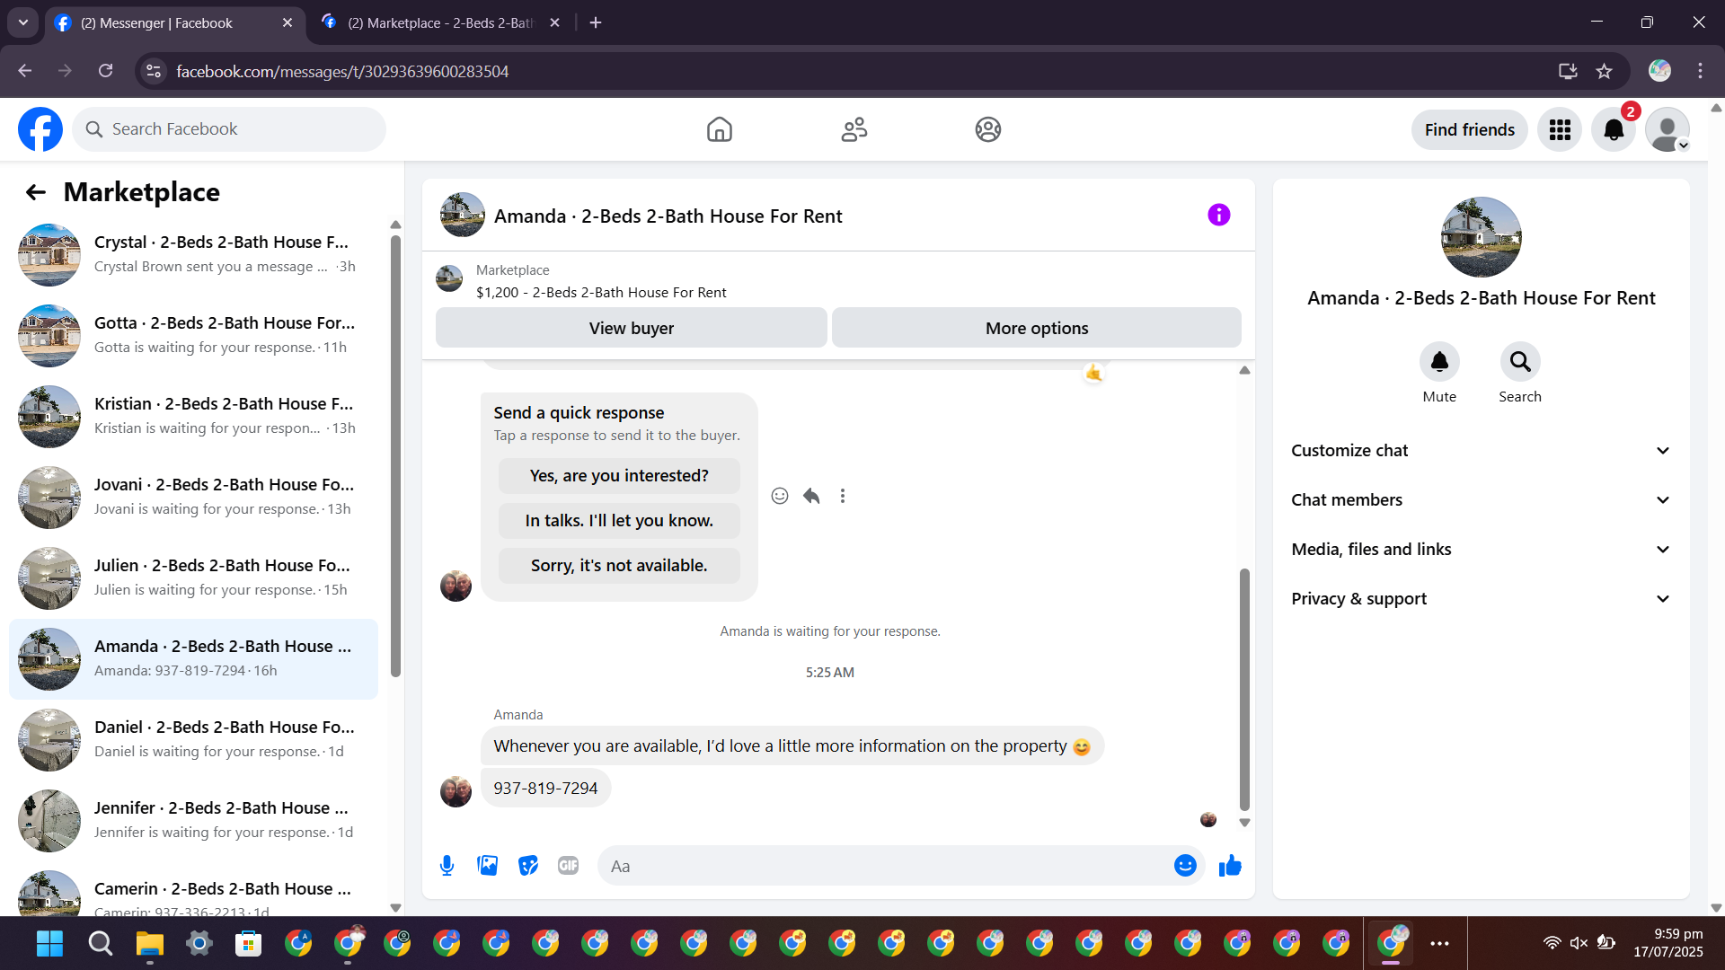The height and width of the screenshot is (970, 1725).
Task: Open Crystal's conversation in the list
Action: [193, 254]
